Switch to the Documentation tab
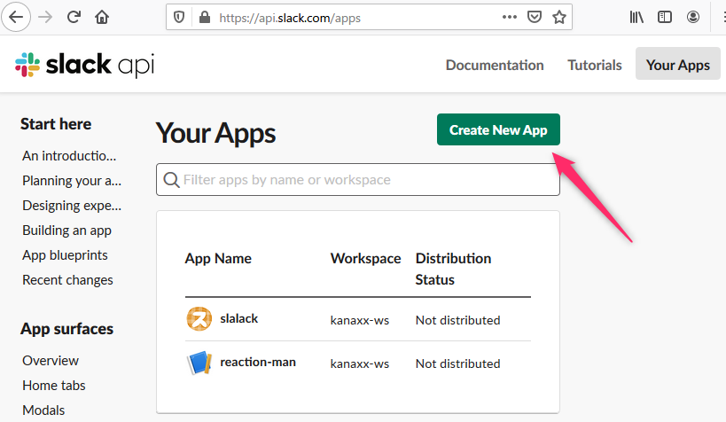 495,65
